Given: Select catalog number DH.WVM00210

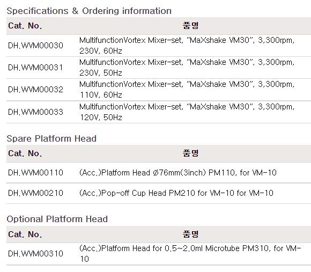Looking at the screenshot, I should [35, 193].
